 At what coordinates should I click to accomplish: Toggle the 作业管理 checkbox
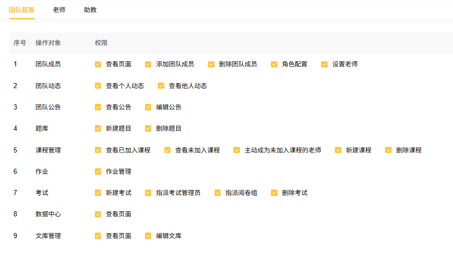(98, 172)
